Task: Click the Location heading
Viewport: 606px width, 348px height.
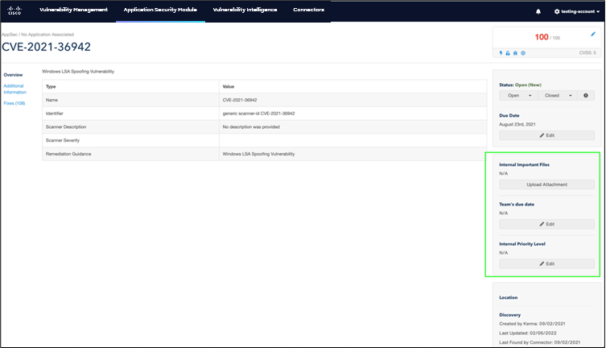Action: point(509,298)
